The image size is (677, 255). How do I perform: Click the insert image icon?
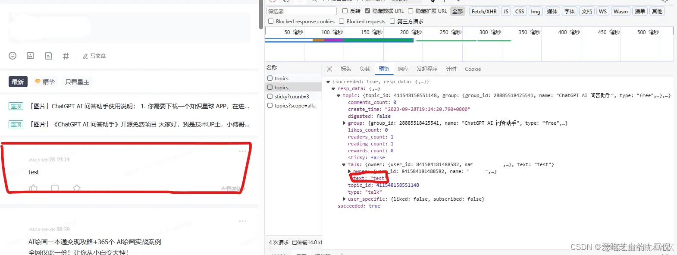point(30,56)
